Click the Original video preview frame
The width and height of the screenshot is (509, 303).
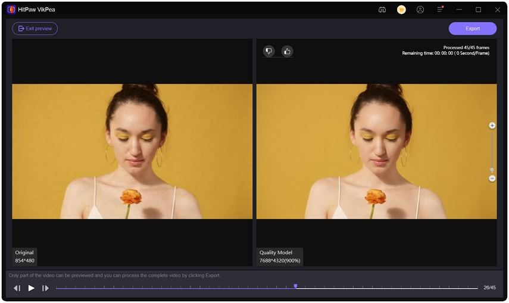[x=132, y=151]
